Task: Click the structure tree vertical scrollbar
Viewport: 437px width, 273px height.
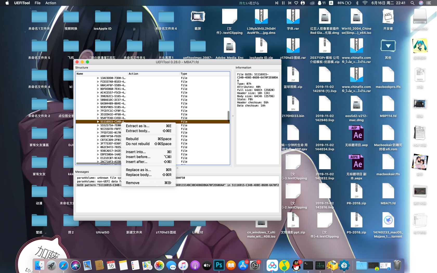Action: pyautogui.click(x=228, y=116)
